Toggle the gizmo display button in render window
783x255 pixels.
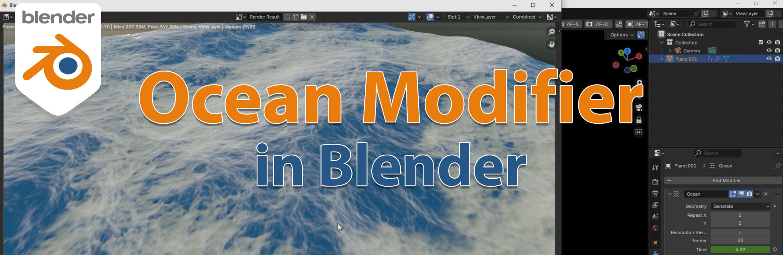[x=411, y=17]
